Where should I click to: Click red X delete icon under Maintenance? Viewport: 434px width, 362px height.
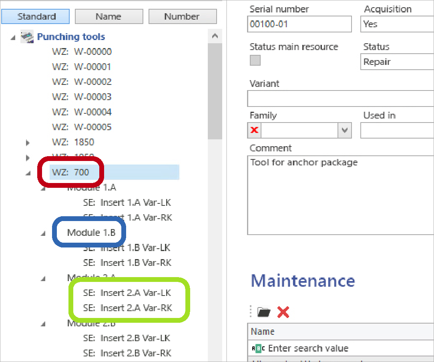click(x=283, y=312)
